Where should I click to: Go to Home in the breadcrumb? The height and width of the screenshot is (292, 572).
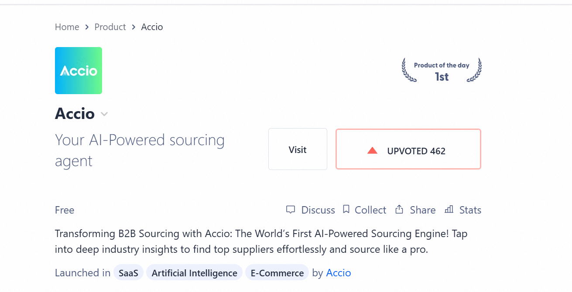point(67,27)
